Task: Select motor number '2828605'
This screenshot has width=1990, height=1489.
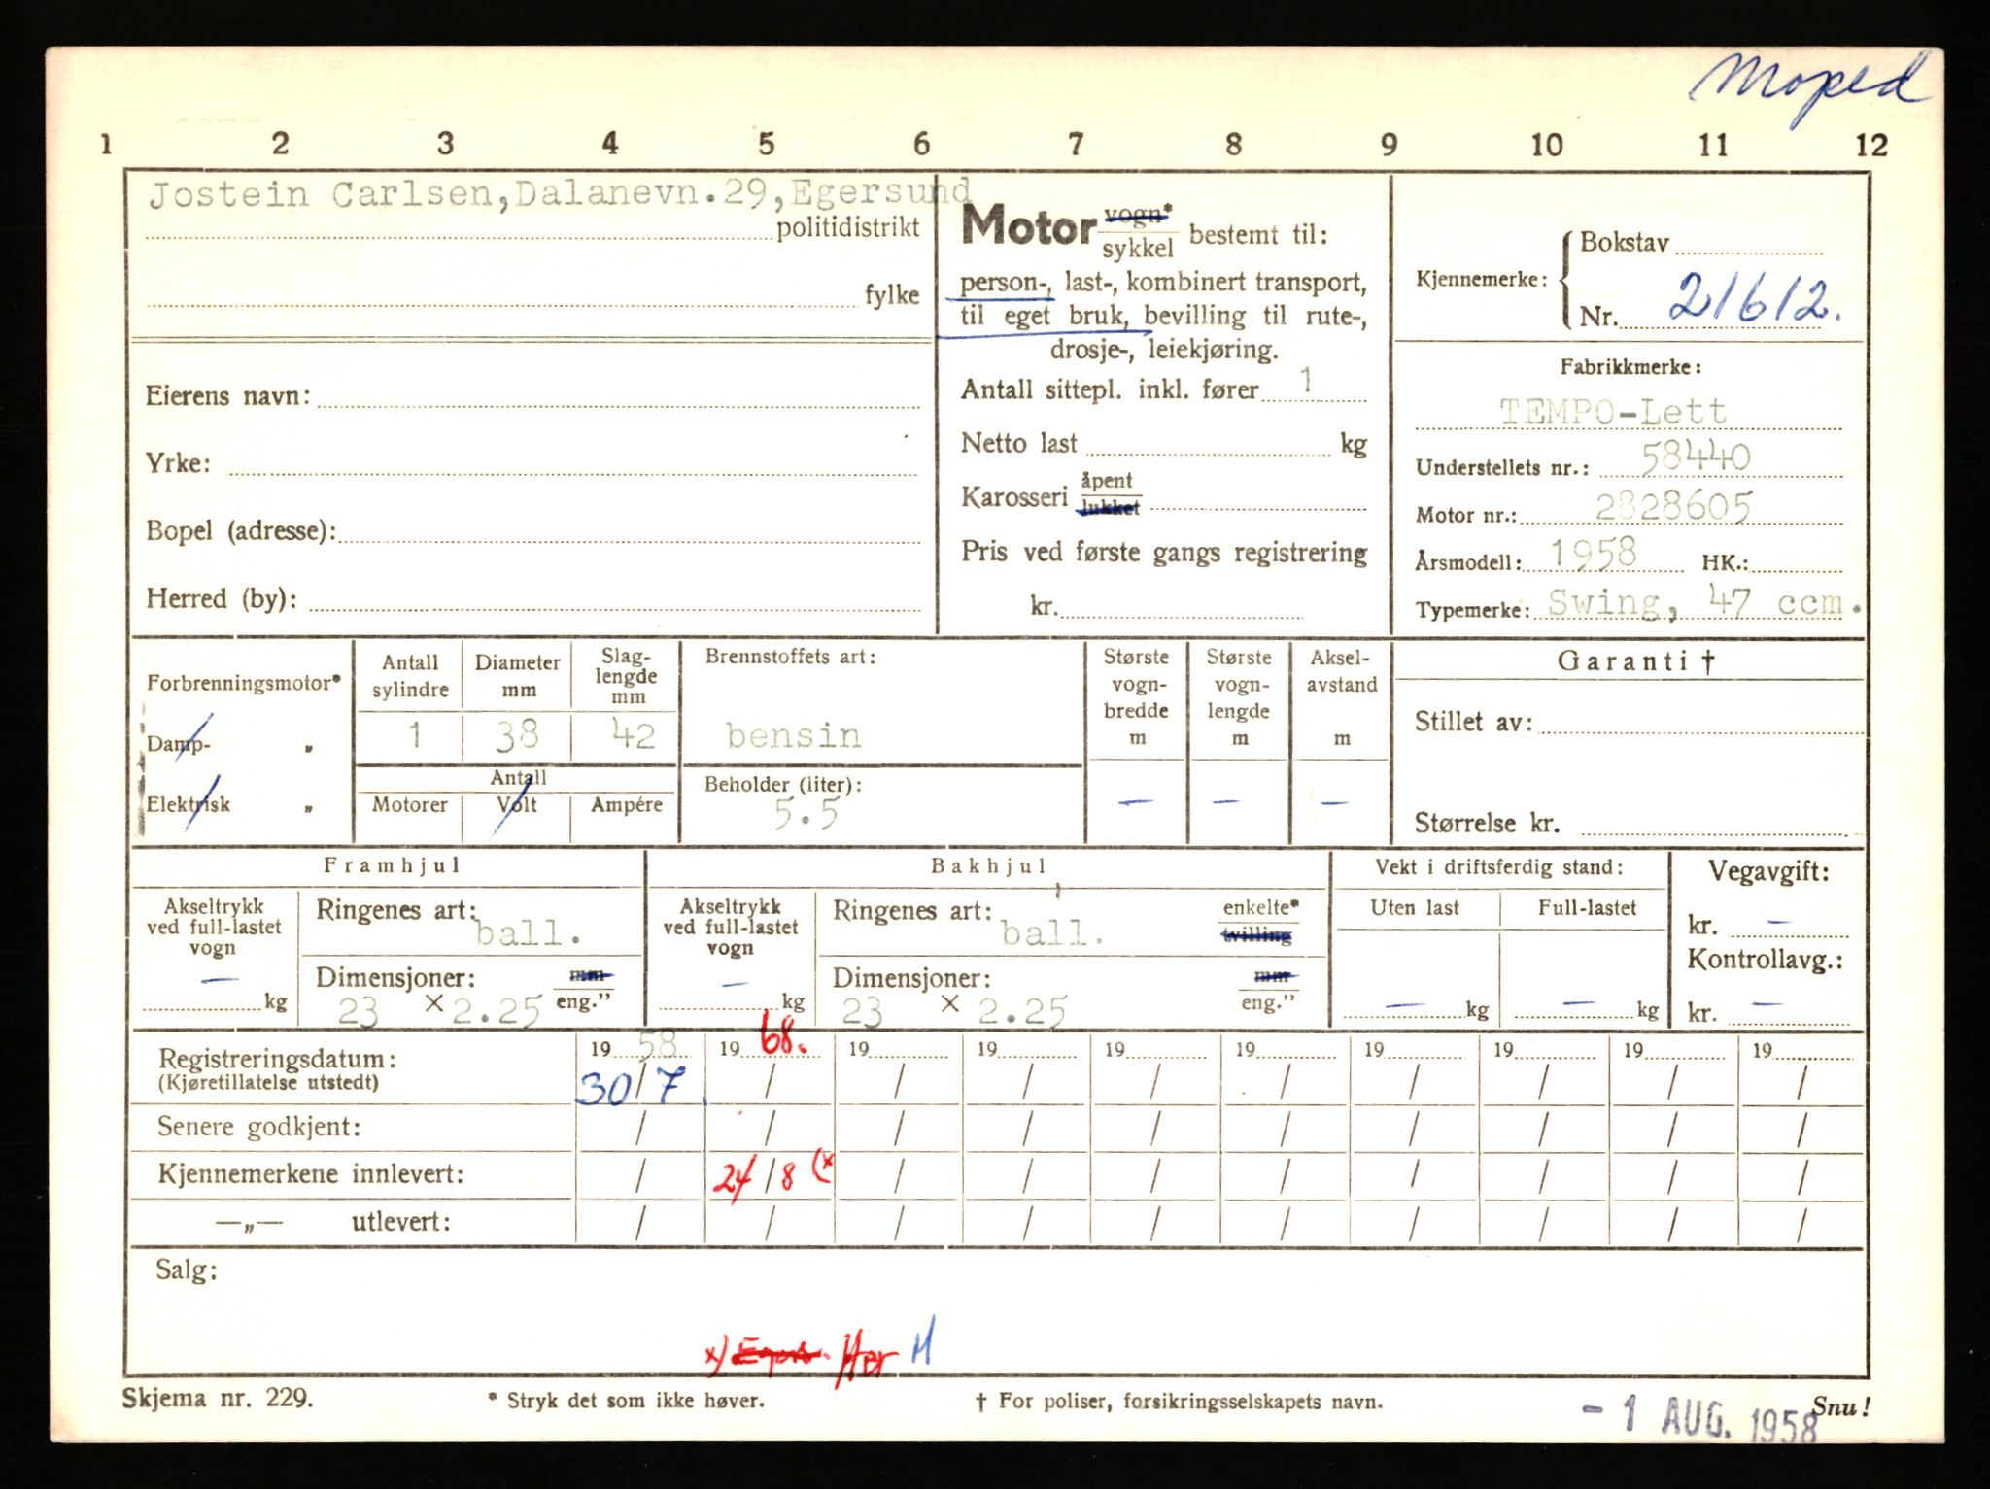Action: coord(1673,506)
